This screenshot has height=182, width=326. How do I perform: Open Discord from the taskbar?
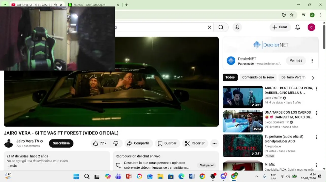click(223, 176)
